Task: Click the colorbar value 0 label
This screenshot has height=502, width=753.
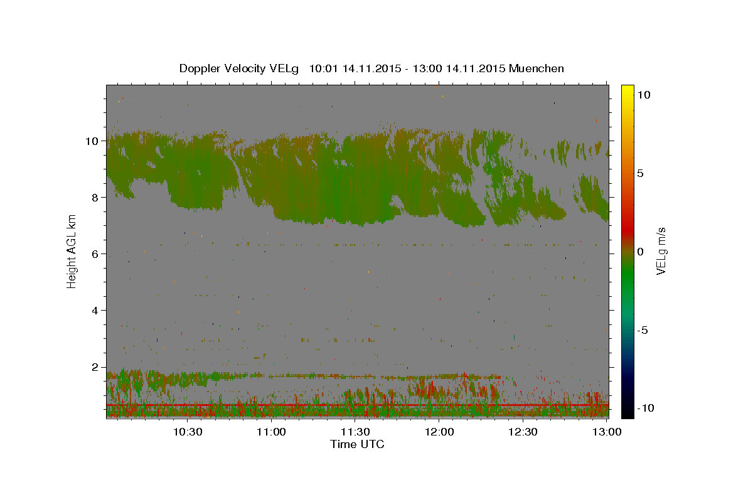Action: (x=641, y=252)
